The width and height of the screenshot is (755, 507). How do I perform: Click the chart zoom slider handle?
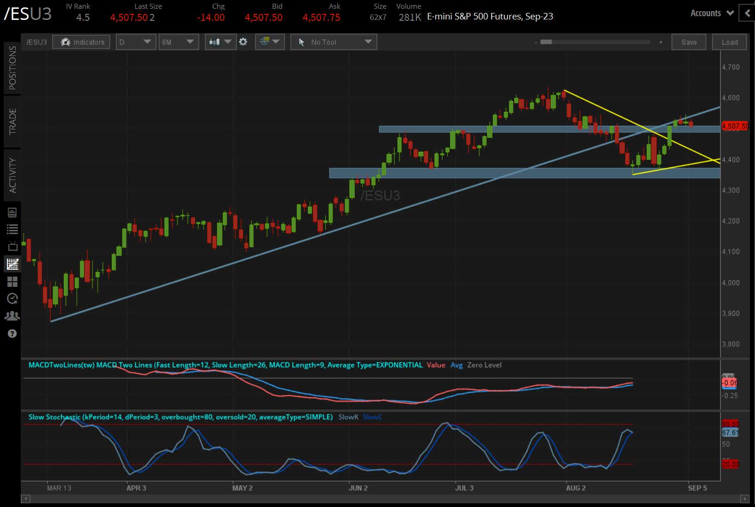546,42
